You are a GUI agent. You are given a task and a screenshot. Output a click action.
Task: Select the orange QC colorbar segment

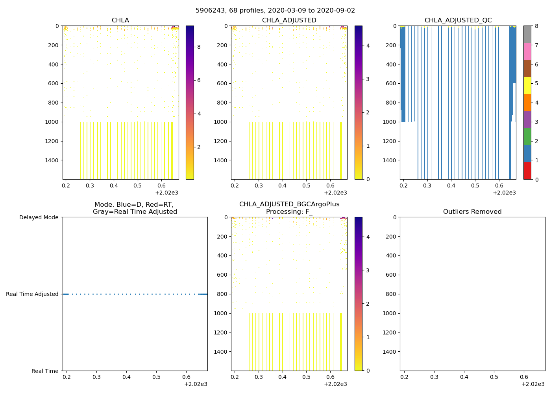527,103
